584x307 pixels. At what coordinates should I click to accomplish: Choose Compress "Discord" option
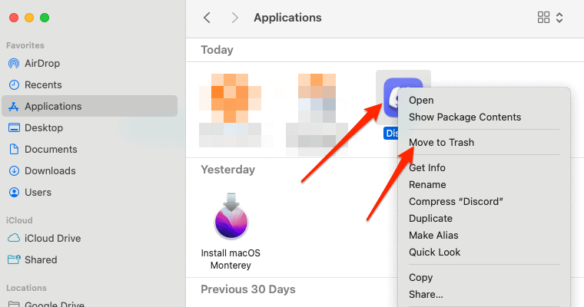pos(456,202)
